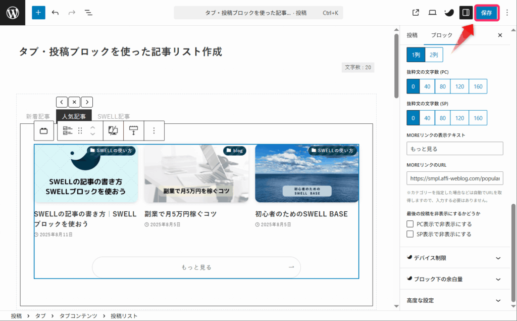Change the post list block type
This screenshot has width=517, height=321.
click(67, 131)
